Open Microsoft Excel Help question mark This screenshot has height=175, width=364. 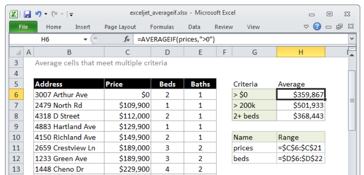point(317,27)
